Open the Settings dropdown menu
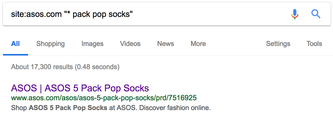Image resolution: width=333 pixels, height=116 pixels. [278, 44]
